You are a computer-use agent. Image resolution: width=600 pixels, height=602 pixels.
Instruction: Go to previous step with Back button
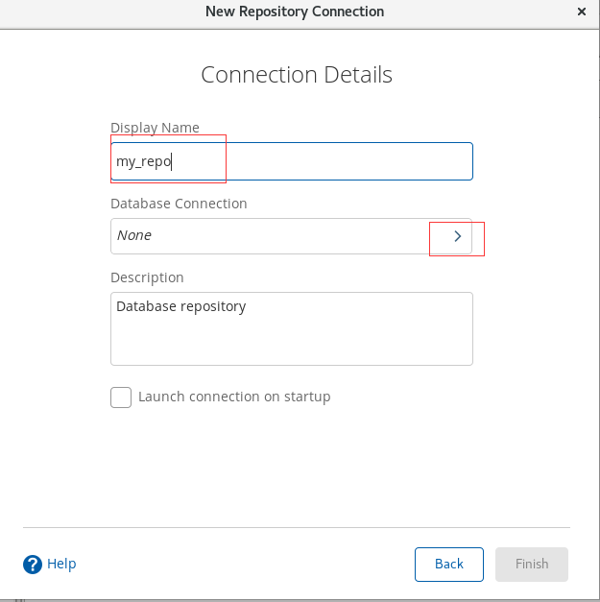tap(448, 564)
